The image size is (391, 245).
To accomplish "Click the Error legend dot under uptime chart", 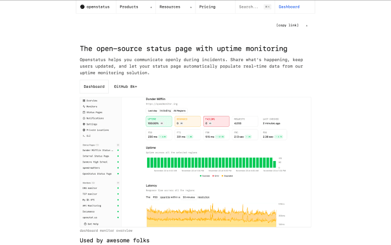I will [x=213, y=176].
